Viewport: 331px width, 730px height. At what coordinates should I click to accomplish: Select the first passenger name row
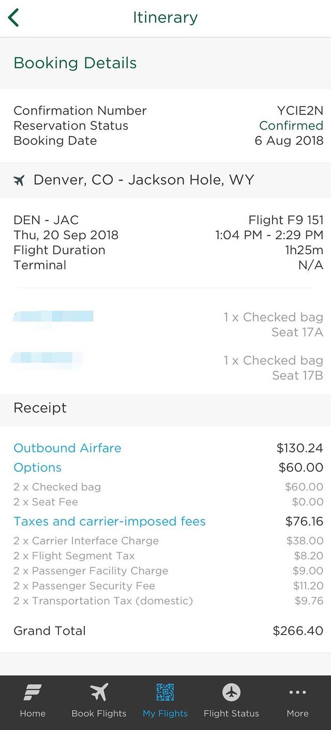(x=53, y=316)
